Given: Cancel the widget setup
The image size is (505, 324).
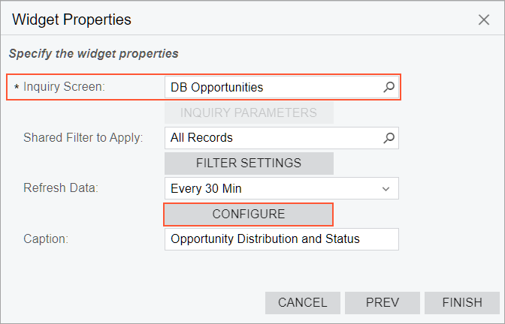Looking at the screenshot, I should (x=303, y=303).
